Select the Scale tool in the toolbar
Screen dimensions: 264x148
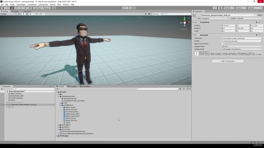pyautogui.click(x=16, y=8)
